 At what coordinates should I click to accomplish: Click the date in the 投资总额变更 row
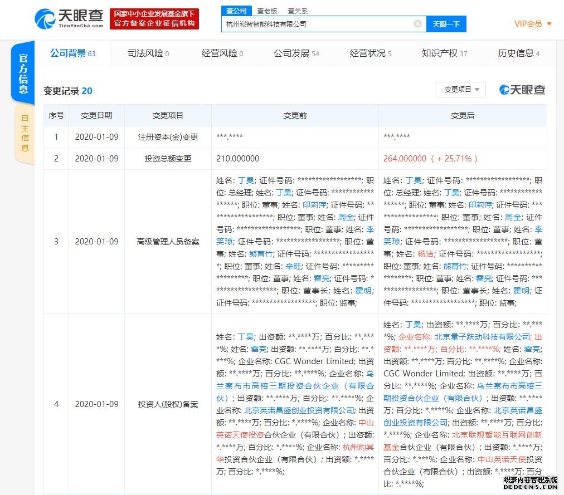[96, 159]
